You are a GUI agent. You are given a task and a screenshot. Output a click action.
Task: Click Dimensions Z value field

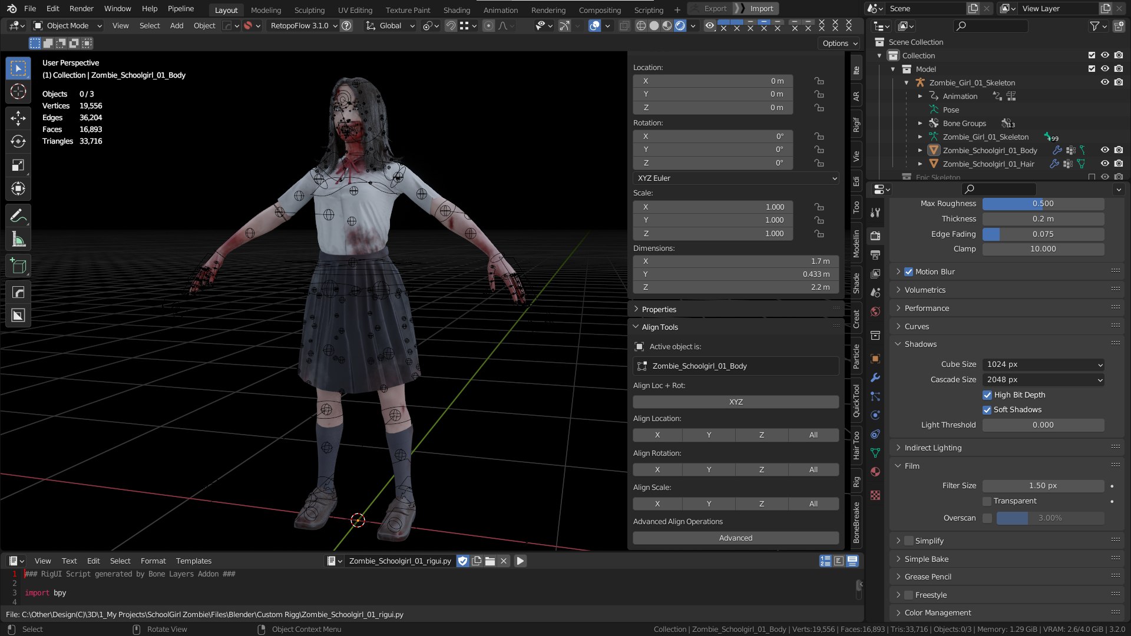click(736, 287)
